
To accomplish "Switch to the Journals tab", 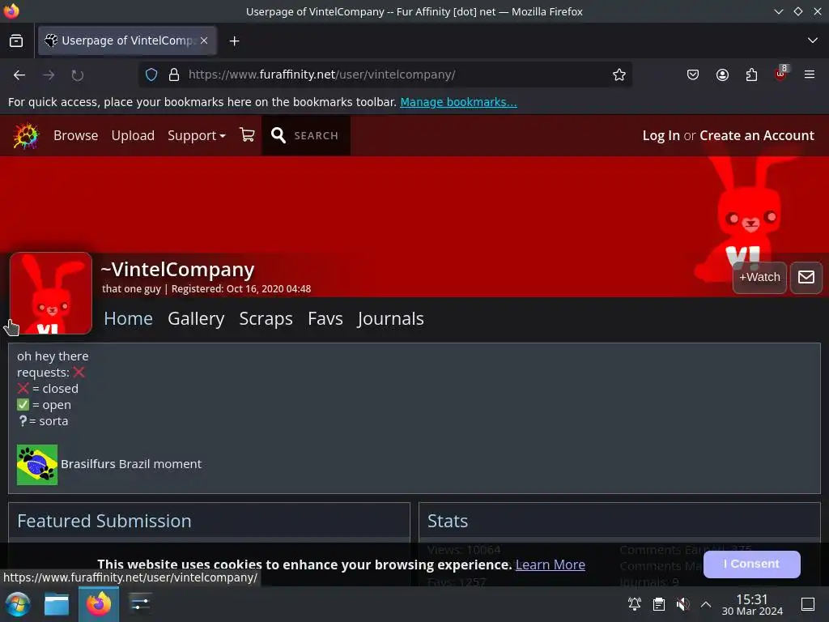I will [391, 318].
